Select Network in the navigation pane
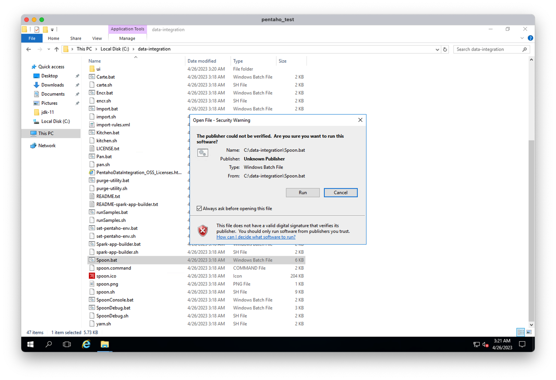556x380 pixels. coord(47,145)
